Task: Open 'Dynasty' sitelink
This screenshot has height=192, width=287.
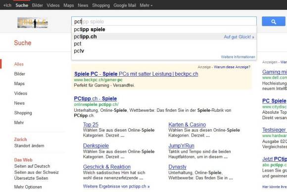Action: [x=177, y=167]
